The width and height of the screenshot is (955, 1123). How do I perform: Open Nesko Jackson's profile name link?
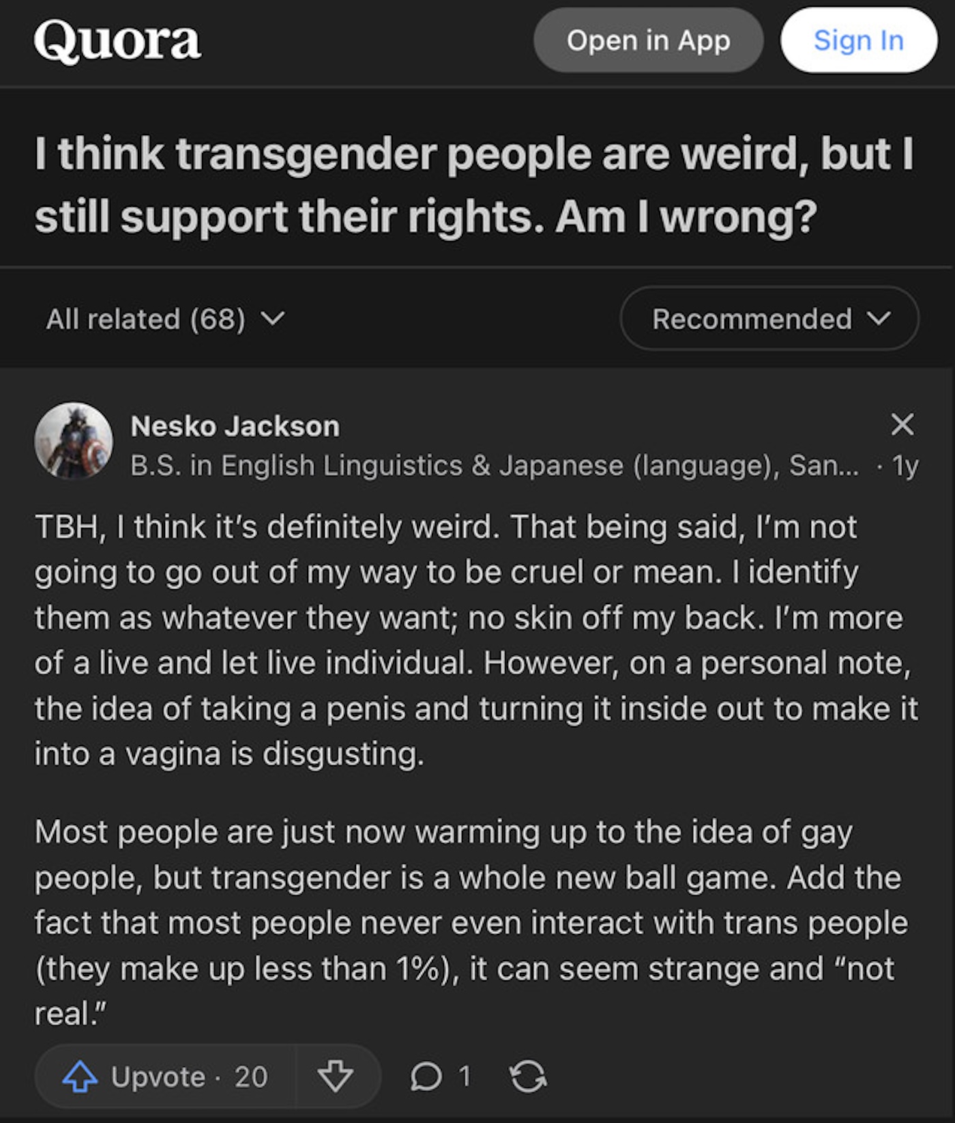pos(235,426)
